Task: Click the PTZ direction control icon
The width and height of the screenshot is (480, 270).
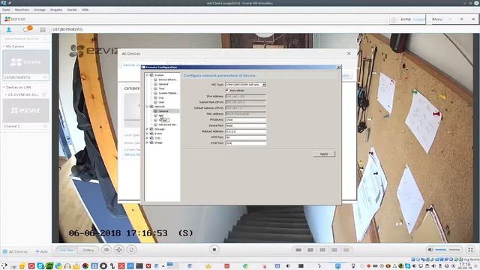Action: point(119,250)
